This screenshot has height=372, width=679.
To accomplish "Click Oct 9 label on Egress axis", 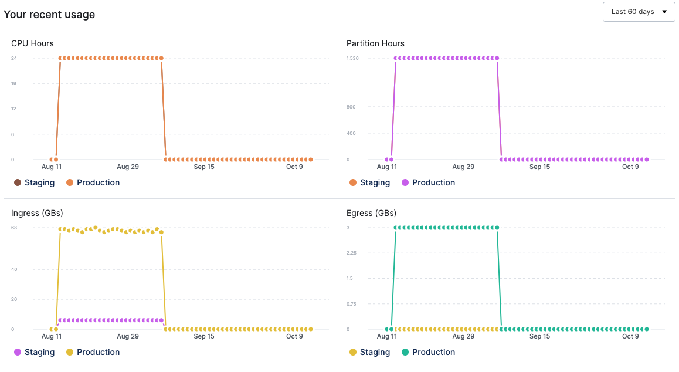I will (x=630, y=336).
